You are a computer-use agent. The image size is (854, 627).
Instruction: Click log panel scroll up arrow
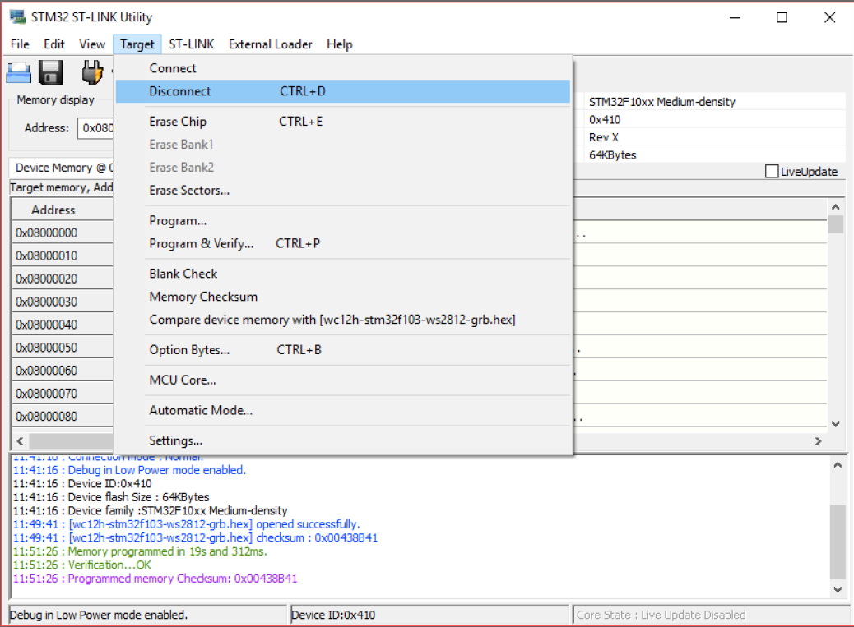pos(837,465)
